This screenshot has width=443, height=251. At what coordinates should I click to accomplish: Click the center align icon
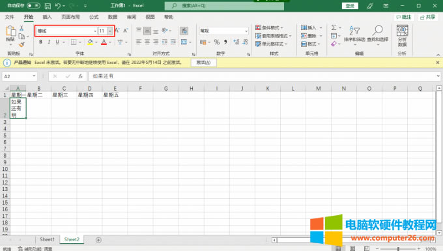click(x=147, y=42)
